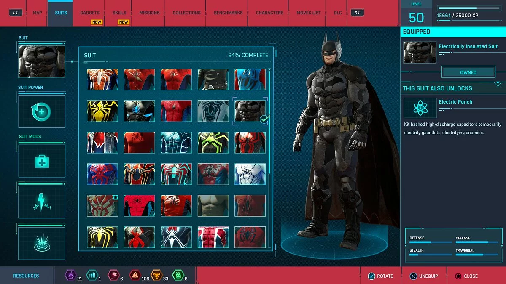Click the equipped suit preview in Suit panel

coord(42,62)
